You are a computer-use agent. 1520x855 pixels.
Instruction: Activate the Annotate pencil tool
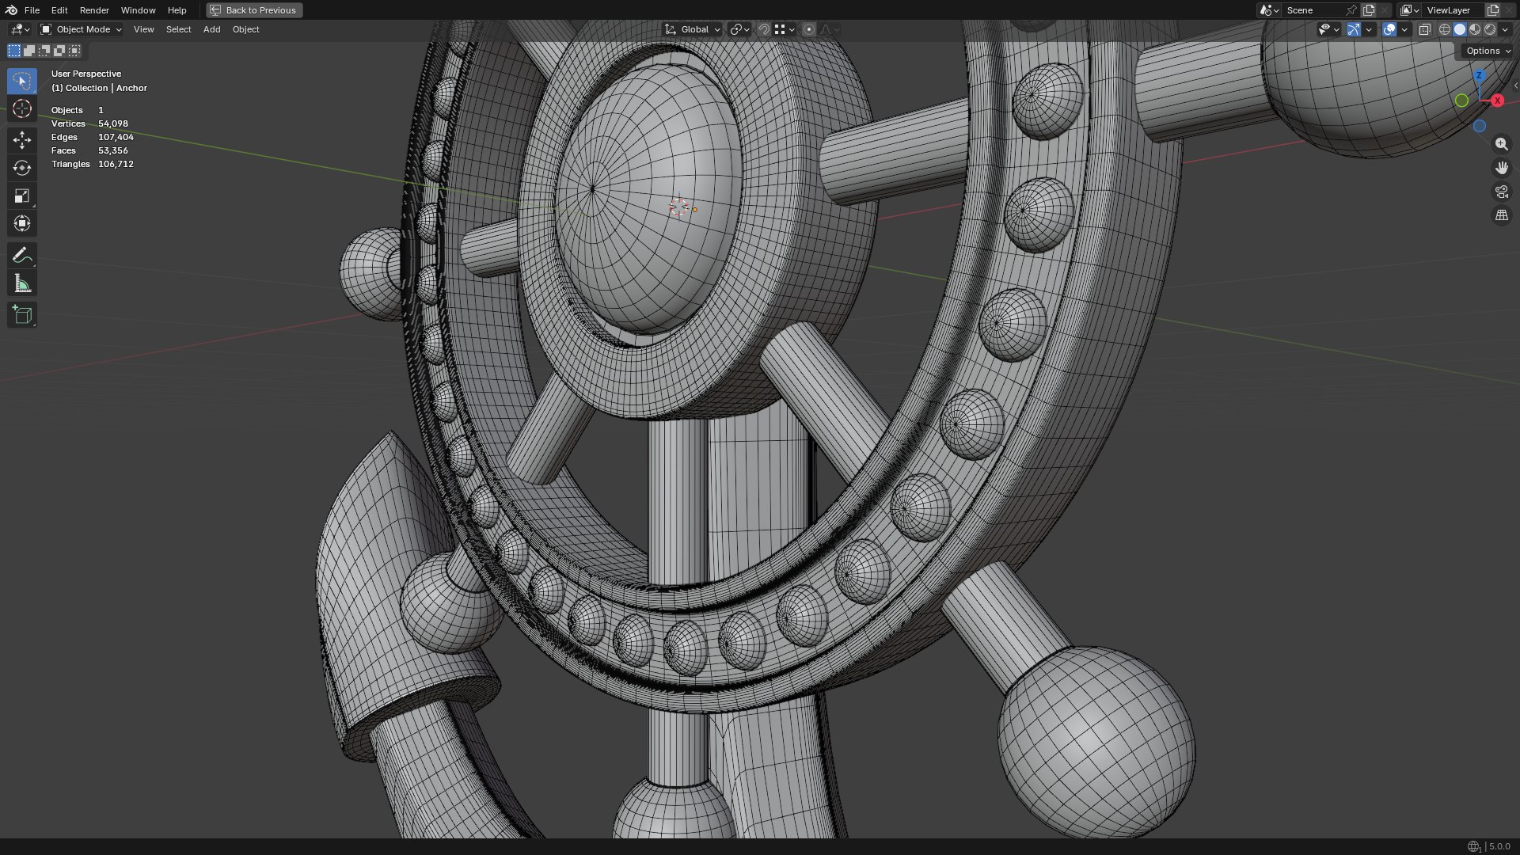(x=22, y=255)
